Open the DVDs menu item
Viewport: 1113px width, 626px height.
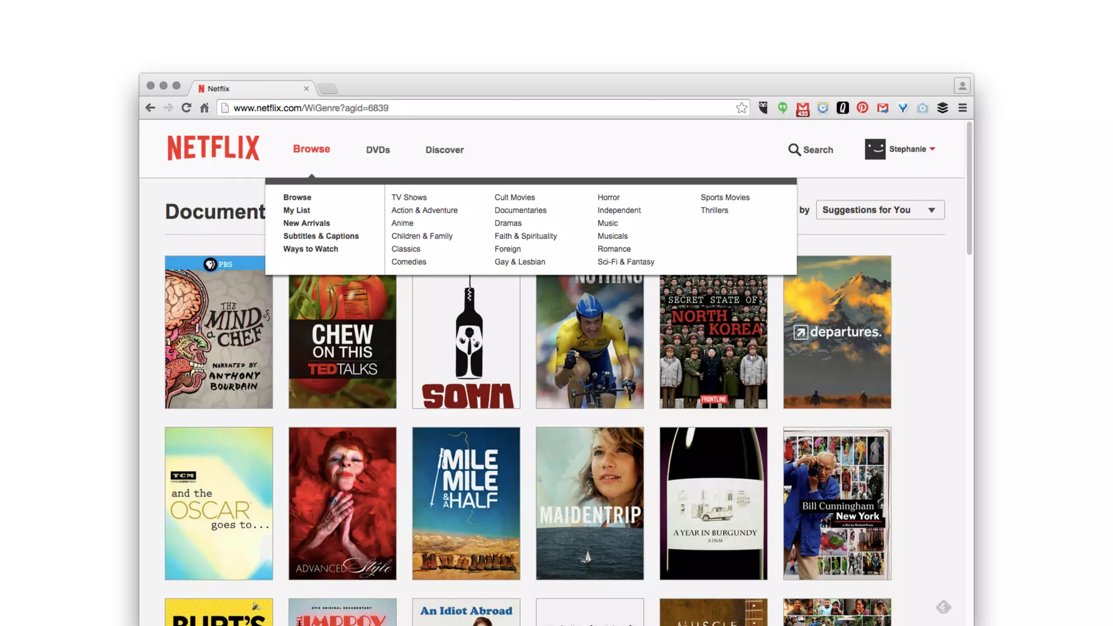pyautogui.click(x=378, y=150)
